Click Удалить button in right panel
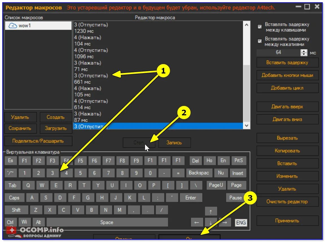 [287, 189]
